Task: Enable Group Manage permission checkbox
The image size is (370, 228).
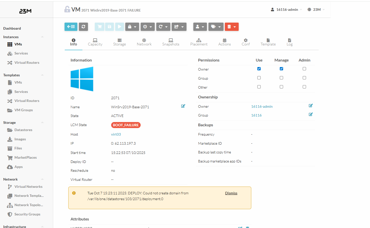Action: click(x=281, y=78)
